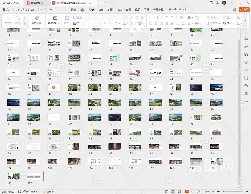The image size is (251, 194).
Task: Open WPS AI assistant
Action: coord(175,10)
